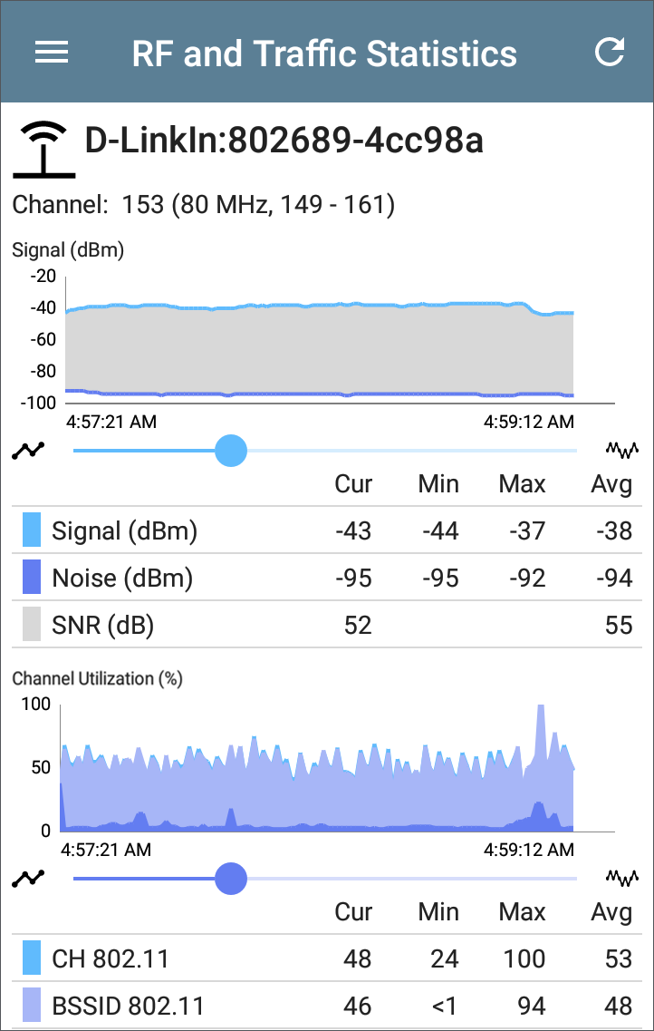Click the access point antenna icon
The image size is (654, 1031).
click(x=44, y=150)
